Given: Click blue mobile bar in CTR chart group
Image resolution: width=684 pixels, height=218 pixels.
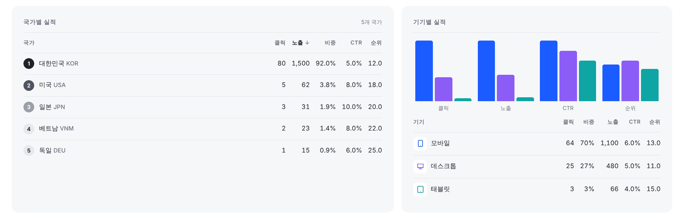Looking at the screenshot, I should 549,71.
